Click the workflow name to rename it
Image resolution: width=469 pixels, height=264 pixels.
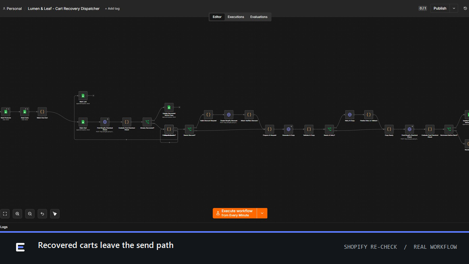tap(64, 9)
